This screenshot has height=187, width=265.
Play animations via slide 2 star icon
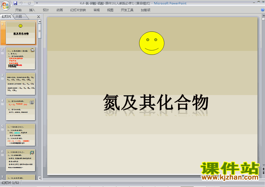(2, 53)
